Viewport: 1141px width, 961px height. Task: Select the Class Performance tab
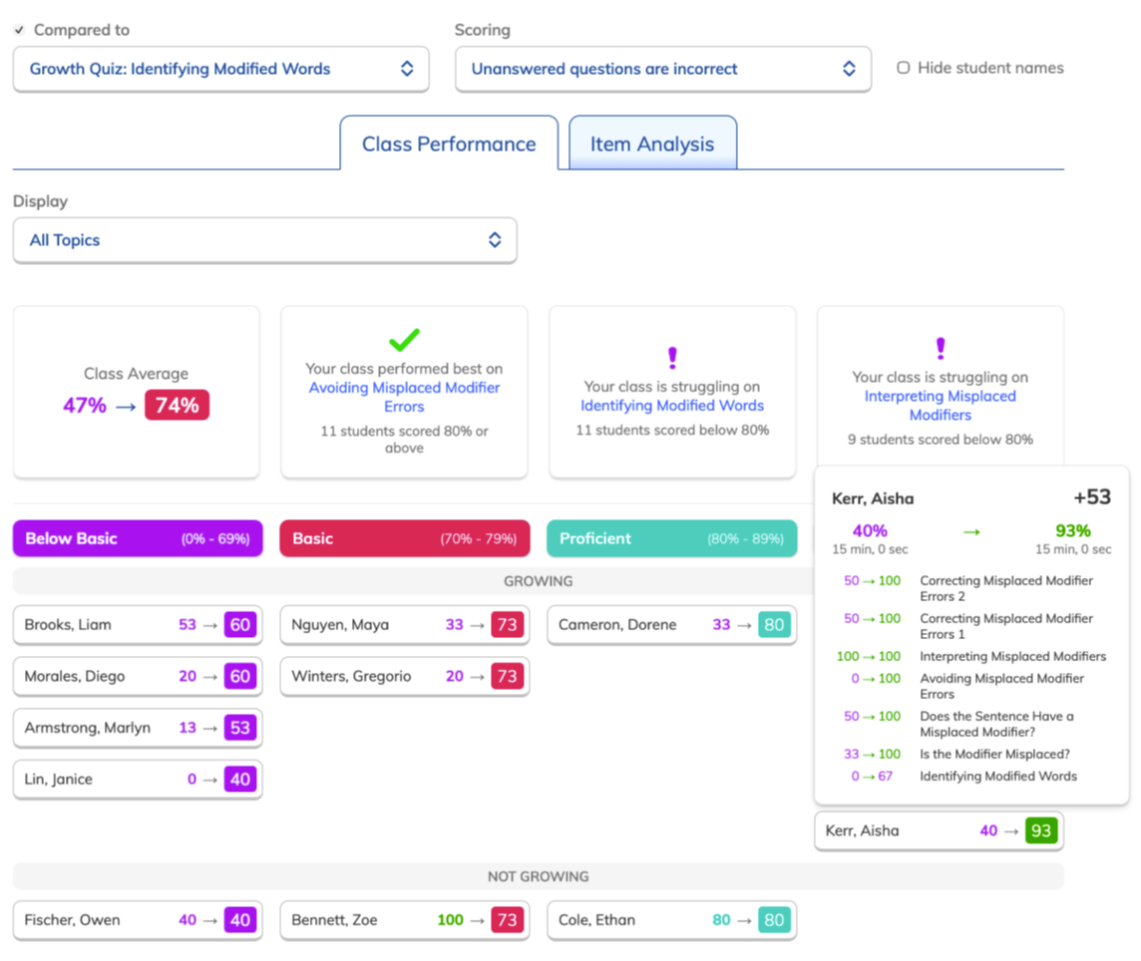449,144
